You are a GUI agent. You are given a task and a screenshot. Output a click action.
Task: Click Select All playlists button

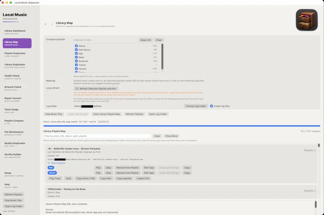pos(145,40)
